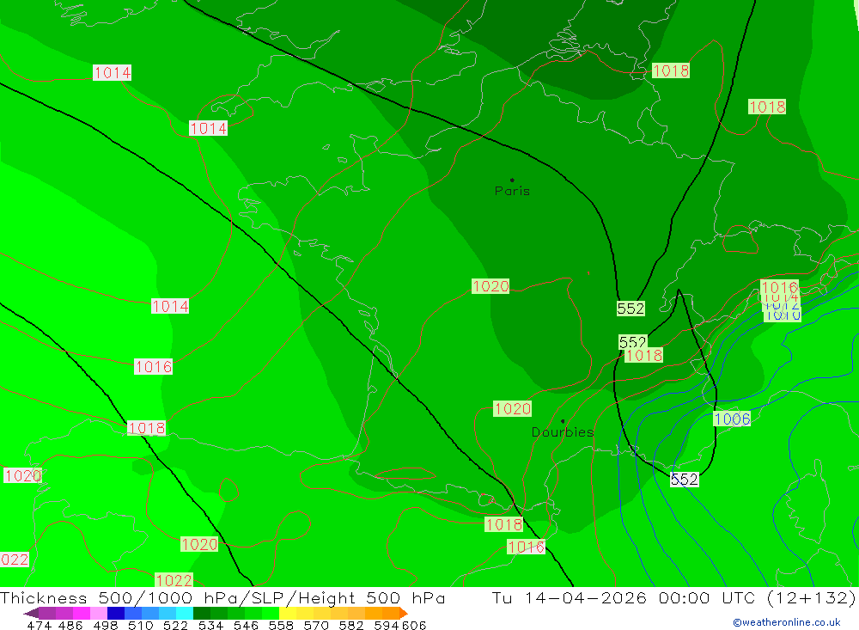Click the legend value 546
The image size is (859, 630).
[x=246, y=625]
